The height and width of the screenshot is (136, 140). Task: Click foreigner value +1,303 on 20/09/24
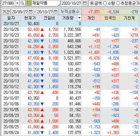click(113, 132)
